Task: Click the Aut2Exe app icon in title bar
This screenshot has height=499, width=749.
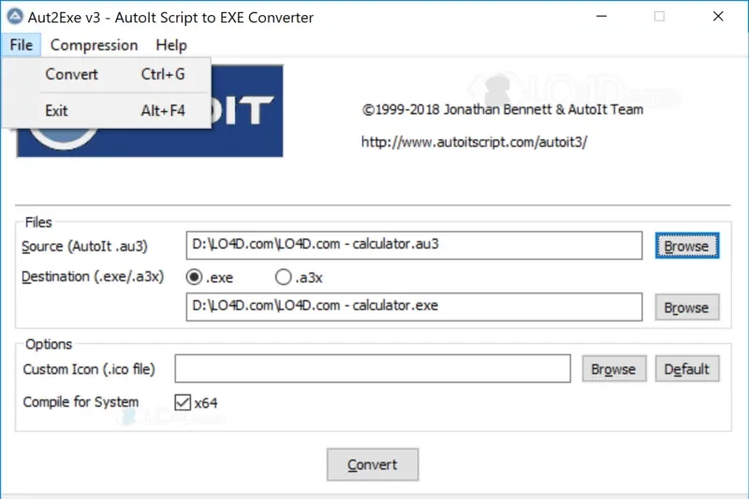Action: (x=15, y=17)
